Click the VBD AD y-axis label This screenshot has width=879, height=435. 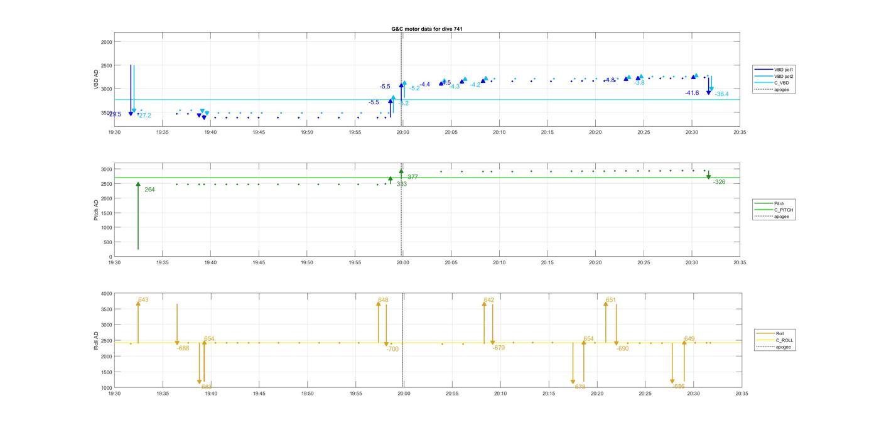[x=97, y=78]
